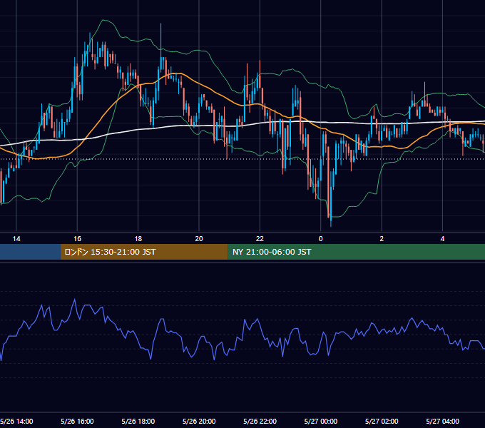Select the ロンドン 15:30-21:00 JST session bar

tap(144, 252)
